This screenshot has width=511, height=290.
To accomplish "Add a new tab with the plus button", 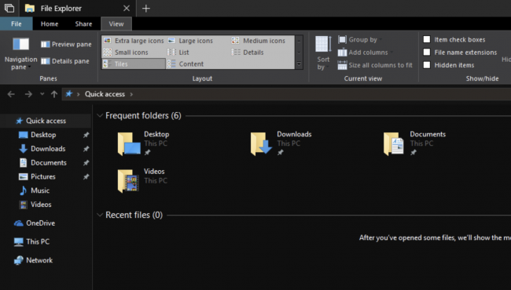I will (146, 9).
